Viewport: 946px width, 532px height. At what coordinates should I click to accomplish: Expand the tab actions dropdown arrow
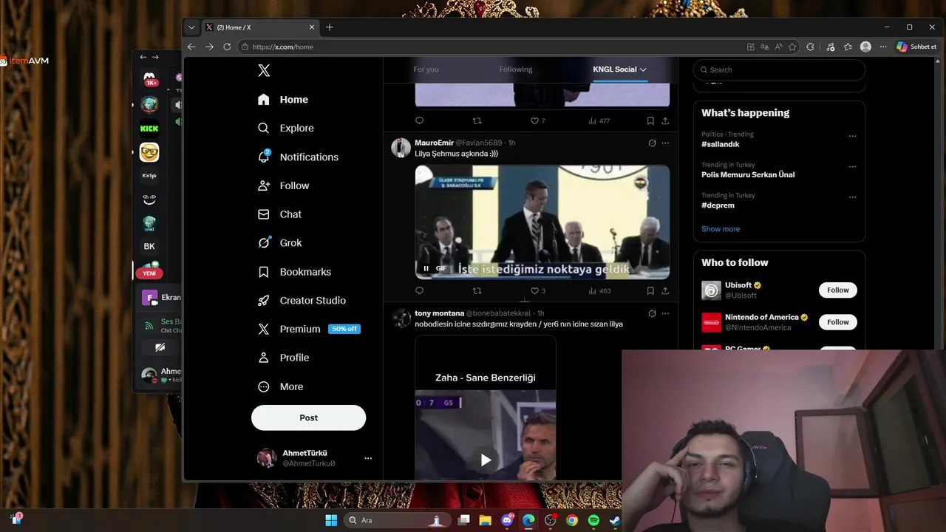191,27
